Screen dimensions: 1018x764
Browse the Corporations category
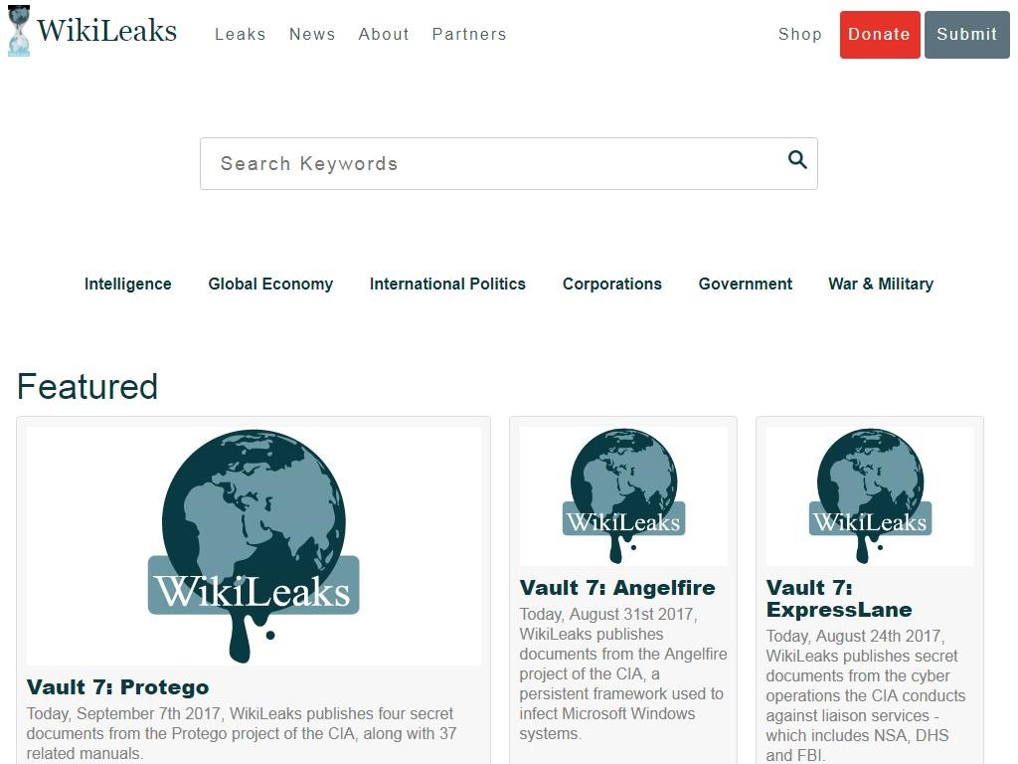pos(612,284)
